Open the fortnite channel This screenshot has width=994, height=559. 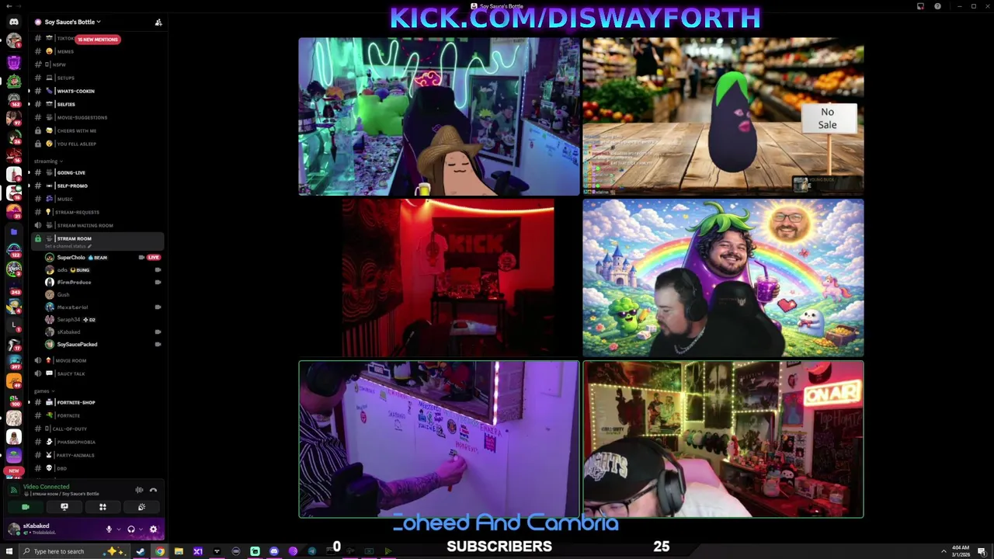(97, 415)
